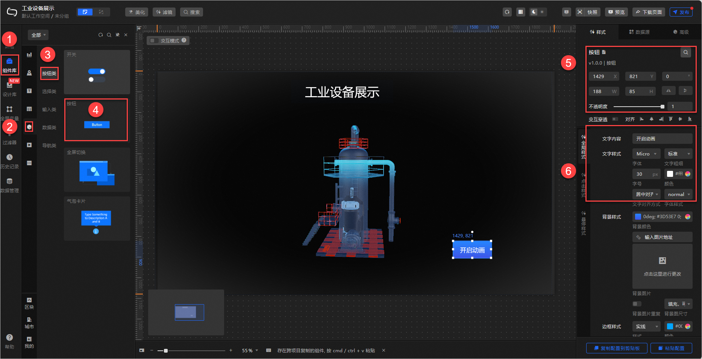Select the 数据类 data category
This screenshot has height=359, width=702.
49,127
